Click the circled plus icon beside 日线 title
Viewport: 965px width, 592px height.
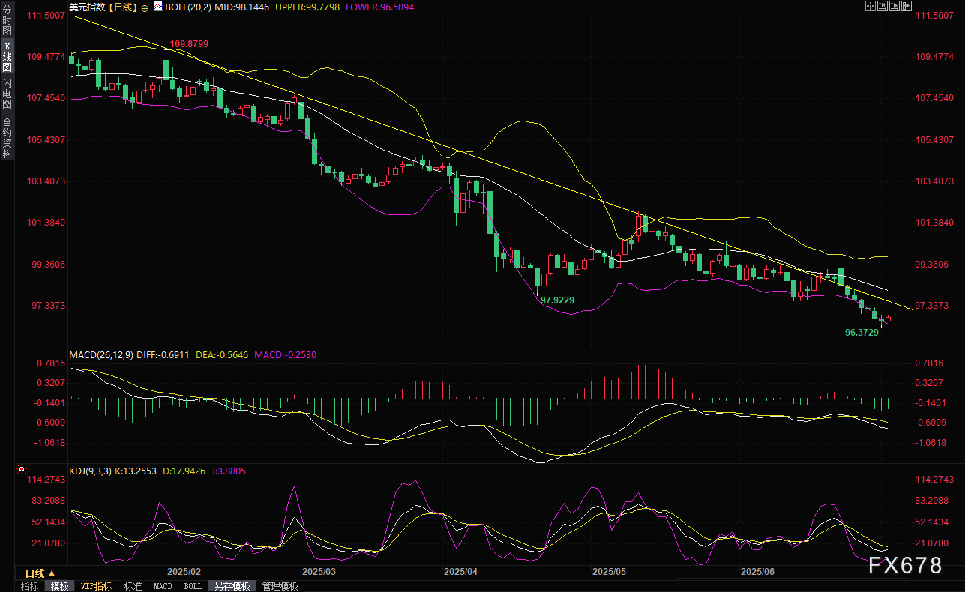[144, 7]
